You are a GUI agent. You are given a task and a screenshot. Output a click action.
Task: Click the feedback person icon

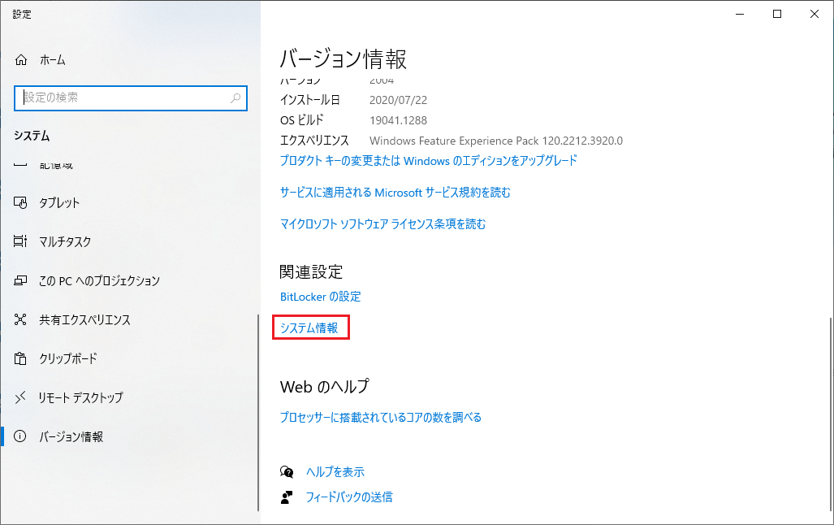click(x=286, y=497)
